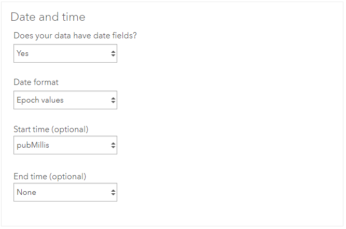Viewport: 346px width, 229px height.
Task: Open the End time field dropdown
Action: pyautogui.click(x=65, y=192)
